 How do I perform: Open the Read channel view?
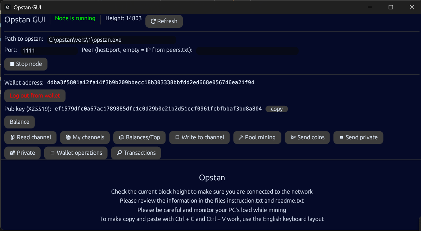[x=30, y=137]
